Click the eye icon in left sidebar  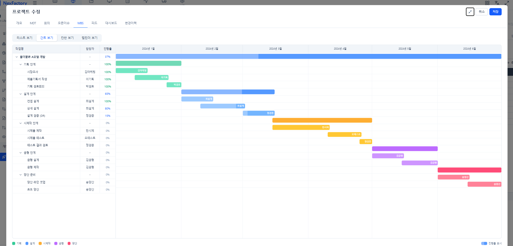pyautogui.click(x=4, y=137)
